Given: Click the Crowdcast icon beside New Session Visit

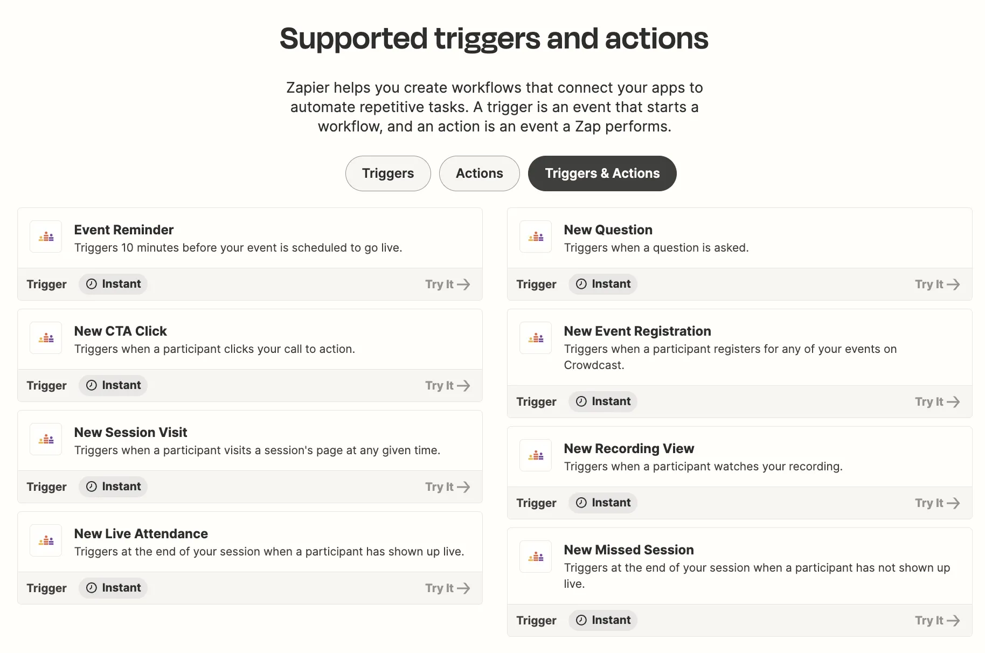Looking at the screenshot, I should [45, 439].
